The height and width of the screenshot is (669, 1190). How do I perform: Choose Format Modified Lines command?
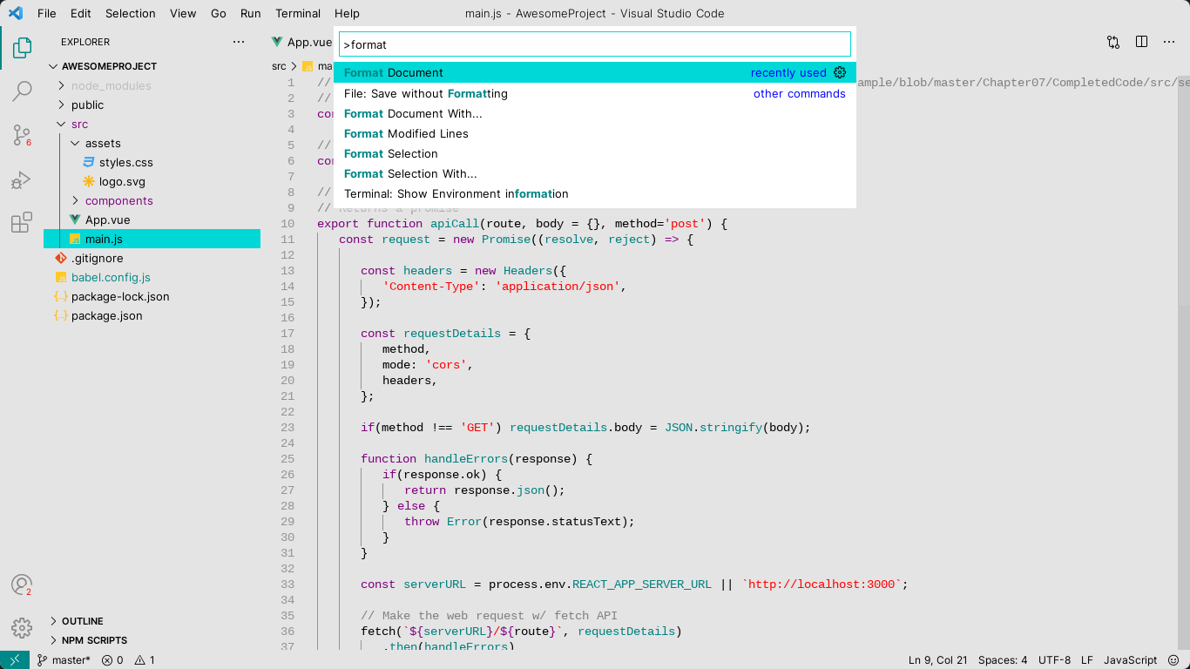[x=595, y=133]
